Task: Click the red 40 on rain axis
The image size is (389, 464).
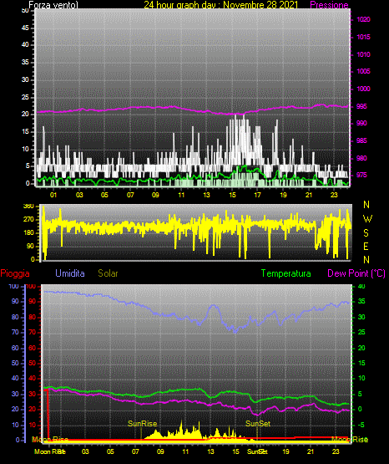Action: pyautogui.click(x=33, y=379)
